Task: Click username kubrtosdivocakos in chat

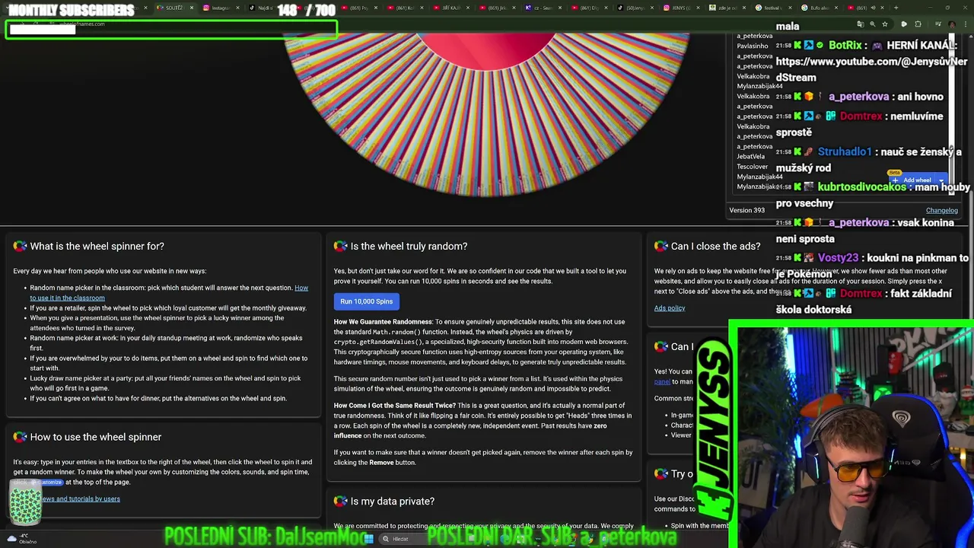Action: (x=861, y=187)
